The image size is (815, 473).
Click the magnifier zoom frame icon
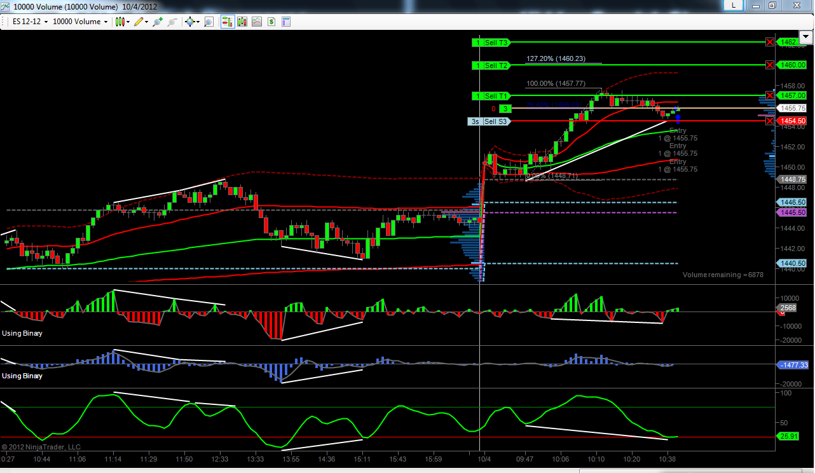(208, 22)
